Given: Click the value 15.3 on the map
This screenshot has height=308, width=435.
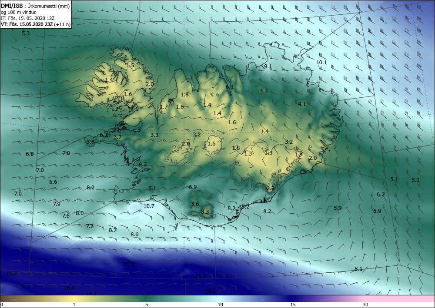Looking at the screenshot, I should point(129,264).
